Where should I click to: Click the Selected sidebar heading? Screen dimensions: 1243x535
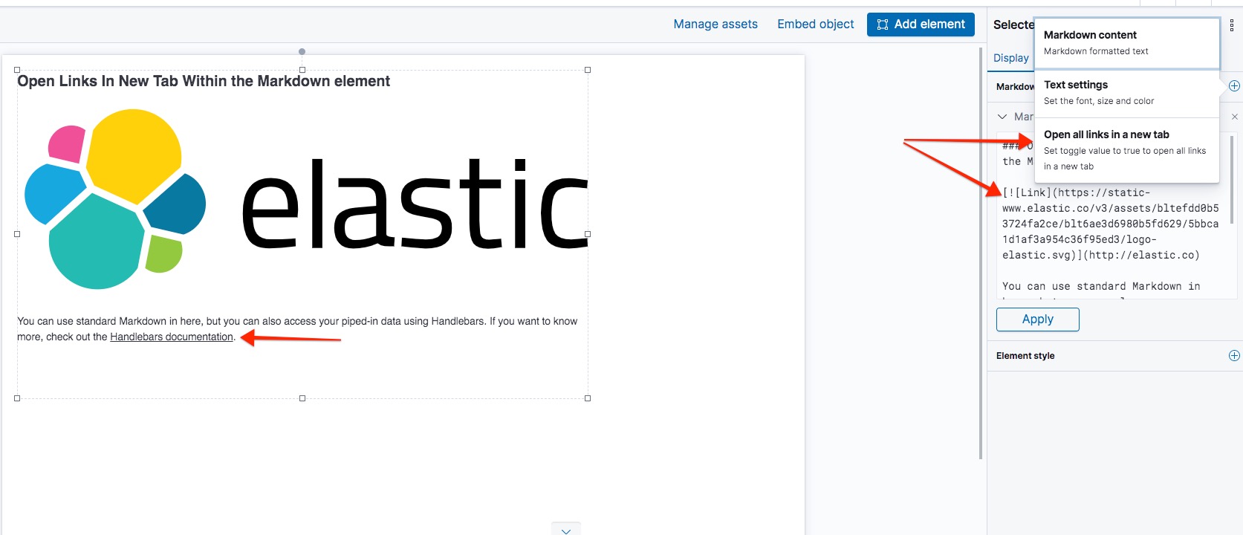coord(1013,25)
